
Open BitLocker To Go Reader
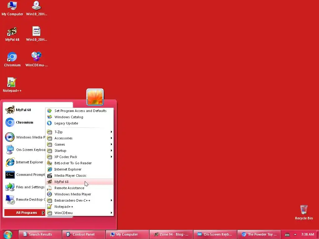point(80,163)
